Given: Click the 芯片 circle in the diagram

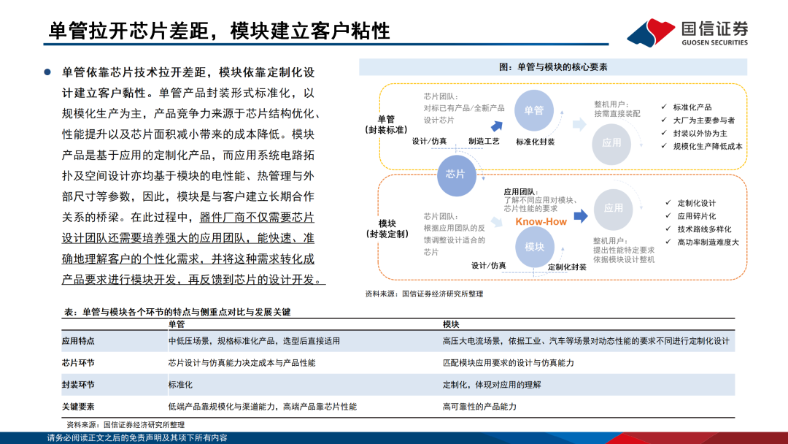Looking at the screenshot, I should pos(456,175).
